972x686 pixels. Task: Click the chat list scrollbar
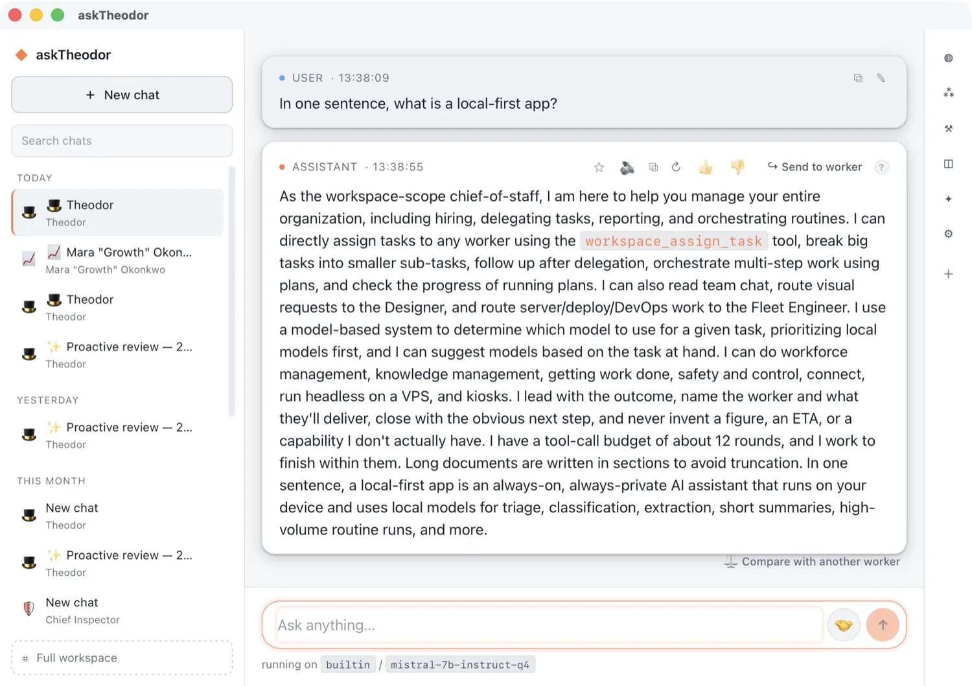pos(232,292)
